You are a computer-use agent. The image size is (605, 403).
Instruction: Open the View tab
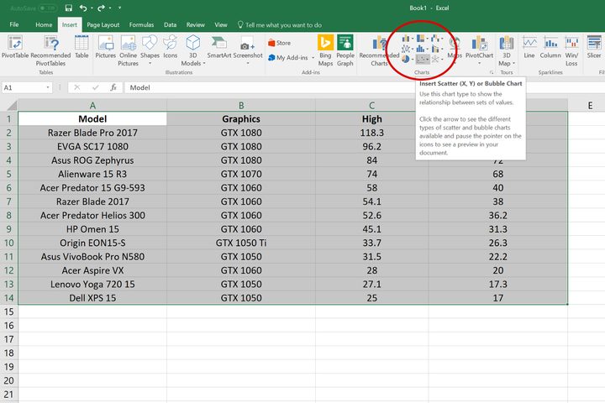point(221,24)
